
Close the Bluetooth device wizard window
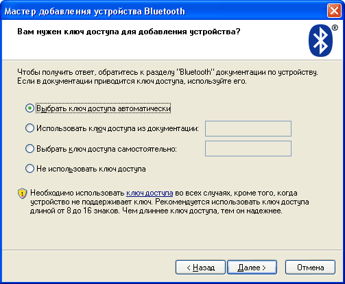point(334,11)
